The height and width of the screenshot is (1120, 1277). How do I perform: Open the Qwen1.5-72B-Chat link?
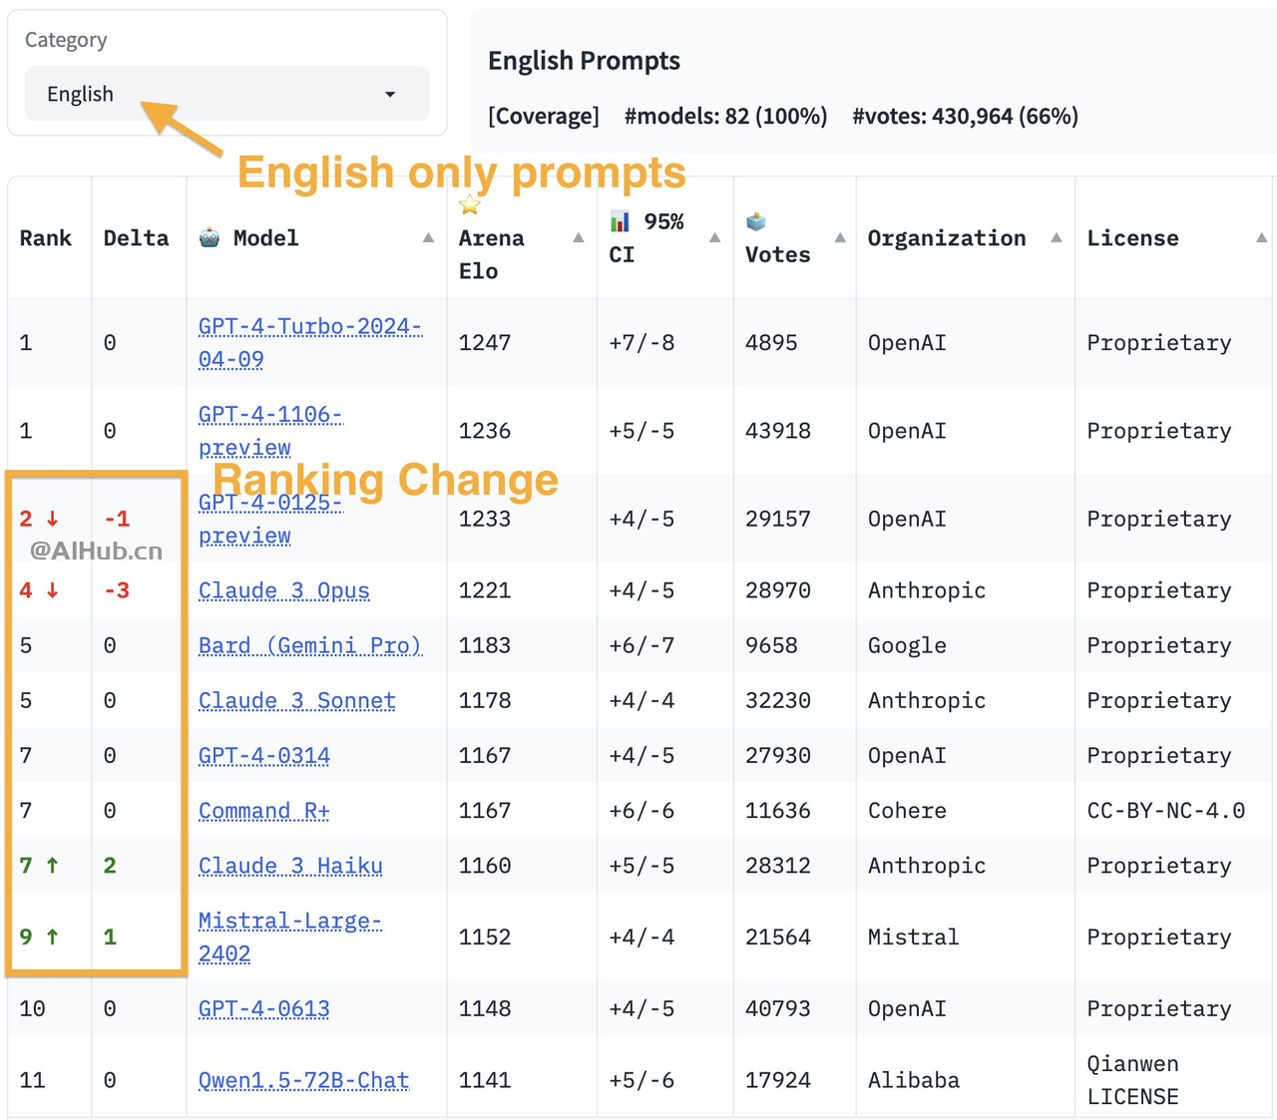click(303, 1080)
